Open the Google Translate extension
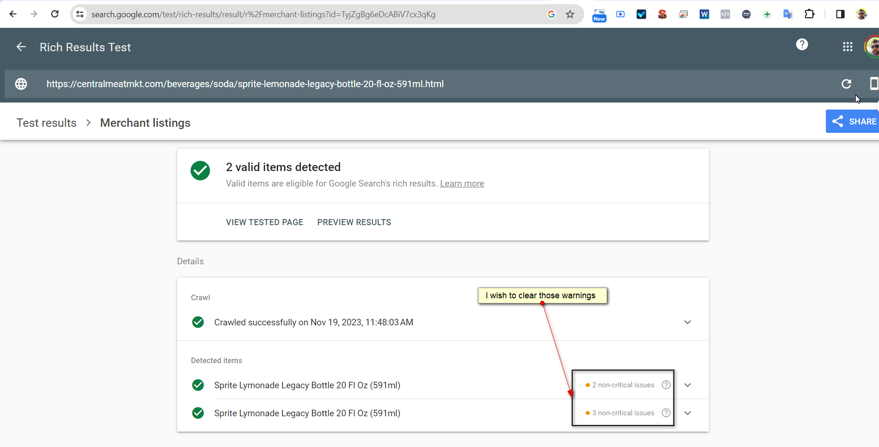Screen dimensions: 879x447 point(788,14)
